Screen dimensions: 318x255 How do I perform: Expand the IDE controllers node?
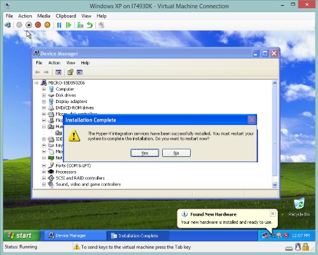[x=44, y=139]
